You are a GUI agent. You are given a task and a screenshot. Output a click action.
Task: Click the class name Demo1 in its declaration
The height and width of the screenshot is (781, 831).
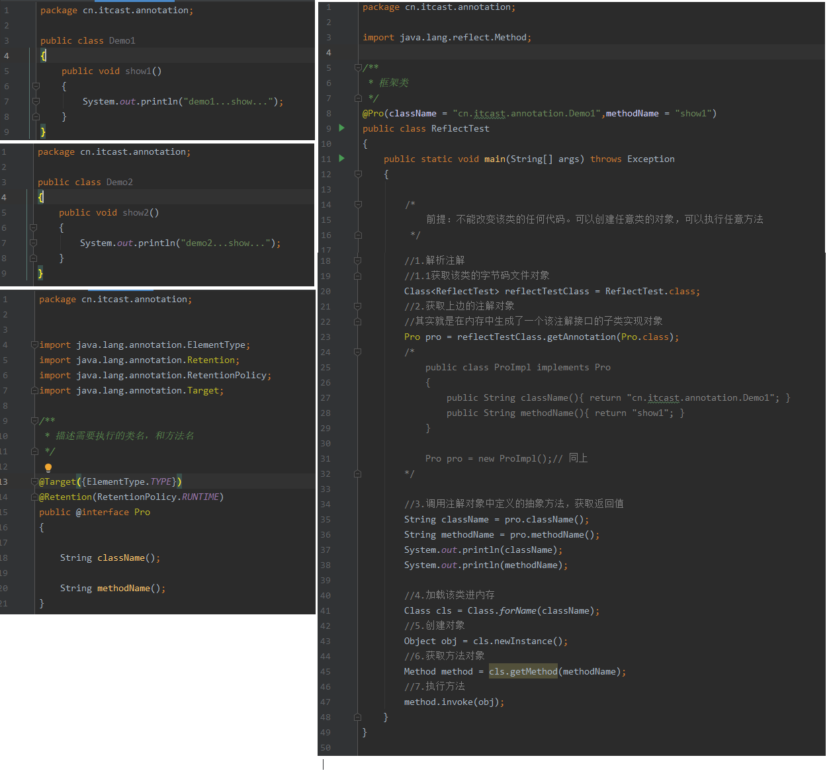[x=122, y=40]
